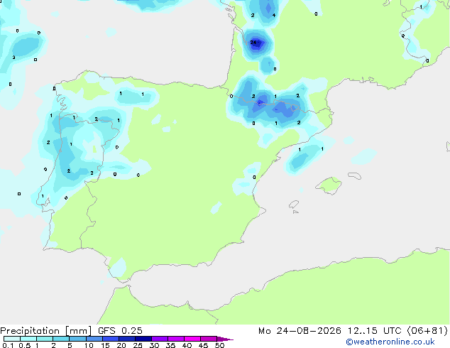Click the "12..15 UTC" time label
Screen dimensions: 450x348
(374, 331)
